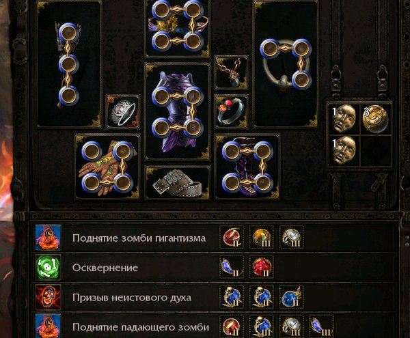This screenshot has width=410, height=338.
Task: Click the ruby ring in right ring slot
Action: click(231, 112)
